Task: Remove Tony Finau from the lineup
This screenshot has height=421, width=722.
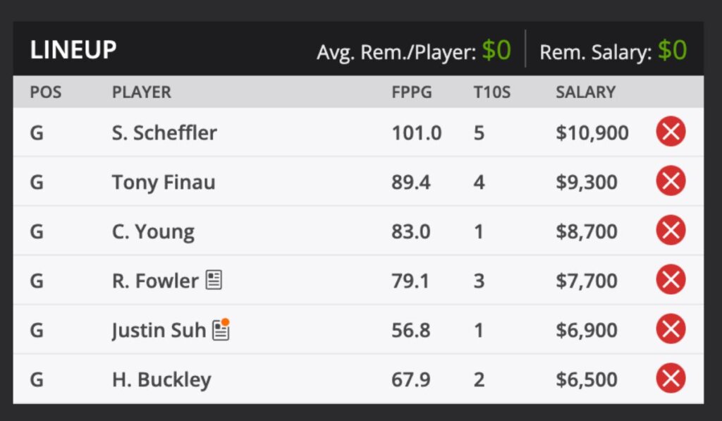Action: pyautogui.click(x=671, y=181)
